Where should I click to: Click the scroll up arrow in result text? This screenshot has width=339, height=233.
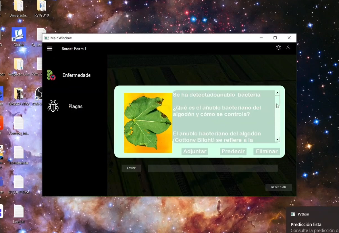click(x=278, y=93)
